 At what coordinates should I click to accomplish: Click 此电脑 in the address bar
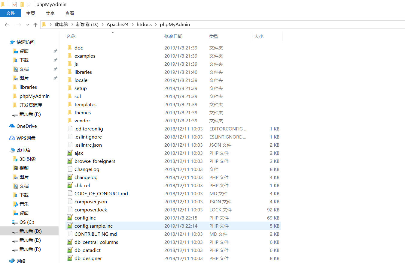[61, 25]
